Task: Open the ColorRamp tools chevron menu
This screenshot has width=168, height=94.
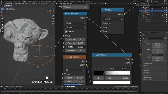Action: point(104,69)
